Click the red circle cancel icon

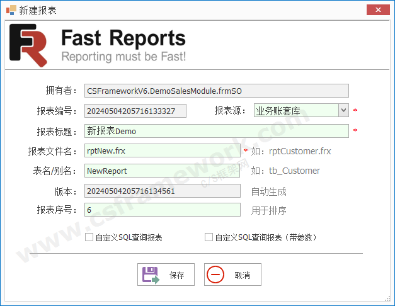click(215, 275)
